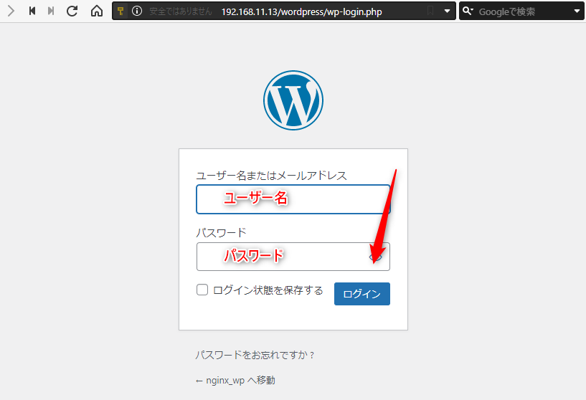
Task: Go to the browser home page
Action: [96, 11]
